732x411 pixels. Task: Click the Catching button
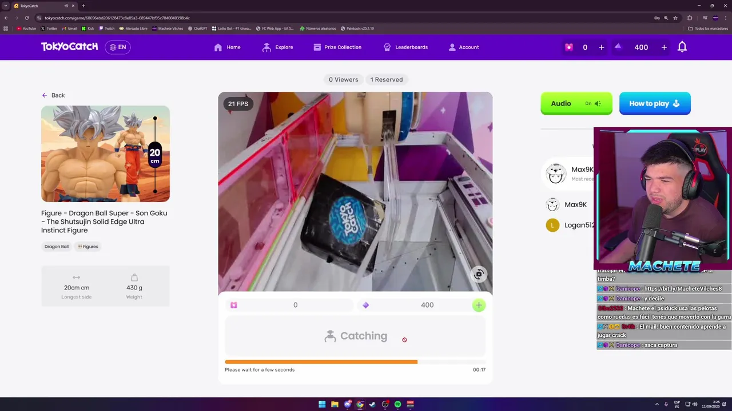[355, 336]
